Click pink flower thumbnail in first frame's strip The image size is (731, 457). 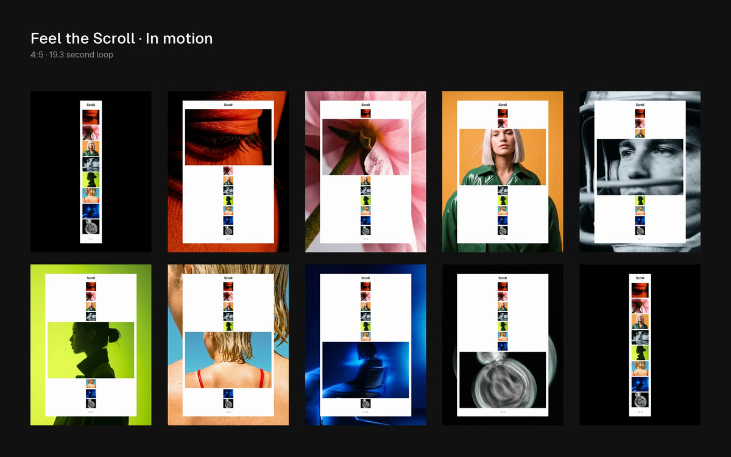91,133
